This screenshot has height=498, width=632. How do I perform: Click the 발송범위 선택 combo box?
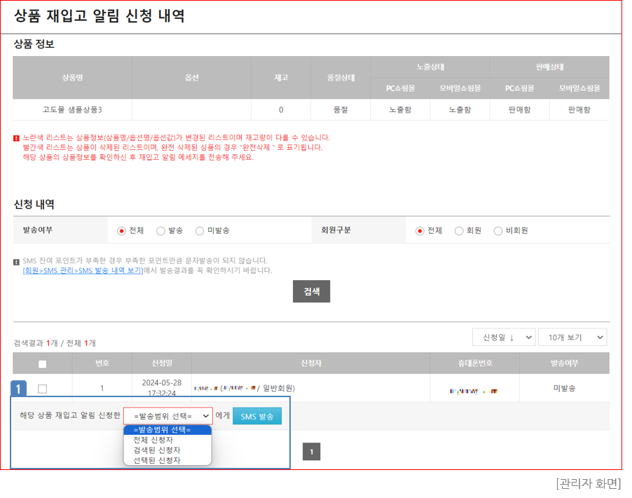(x=168, y=416)
